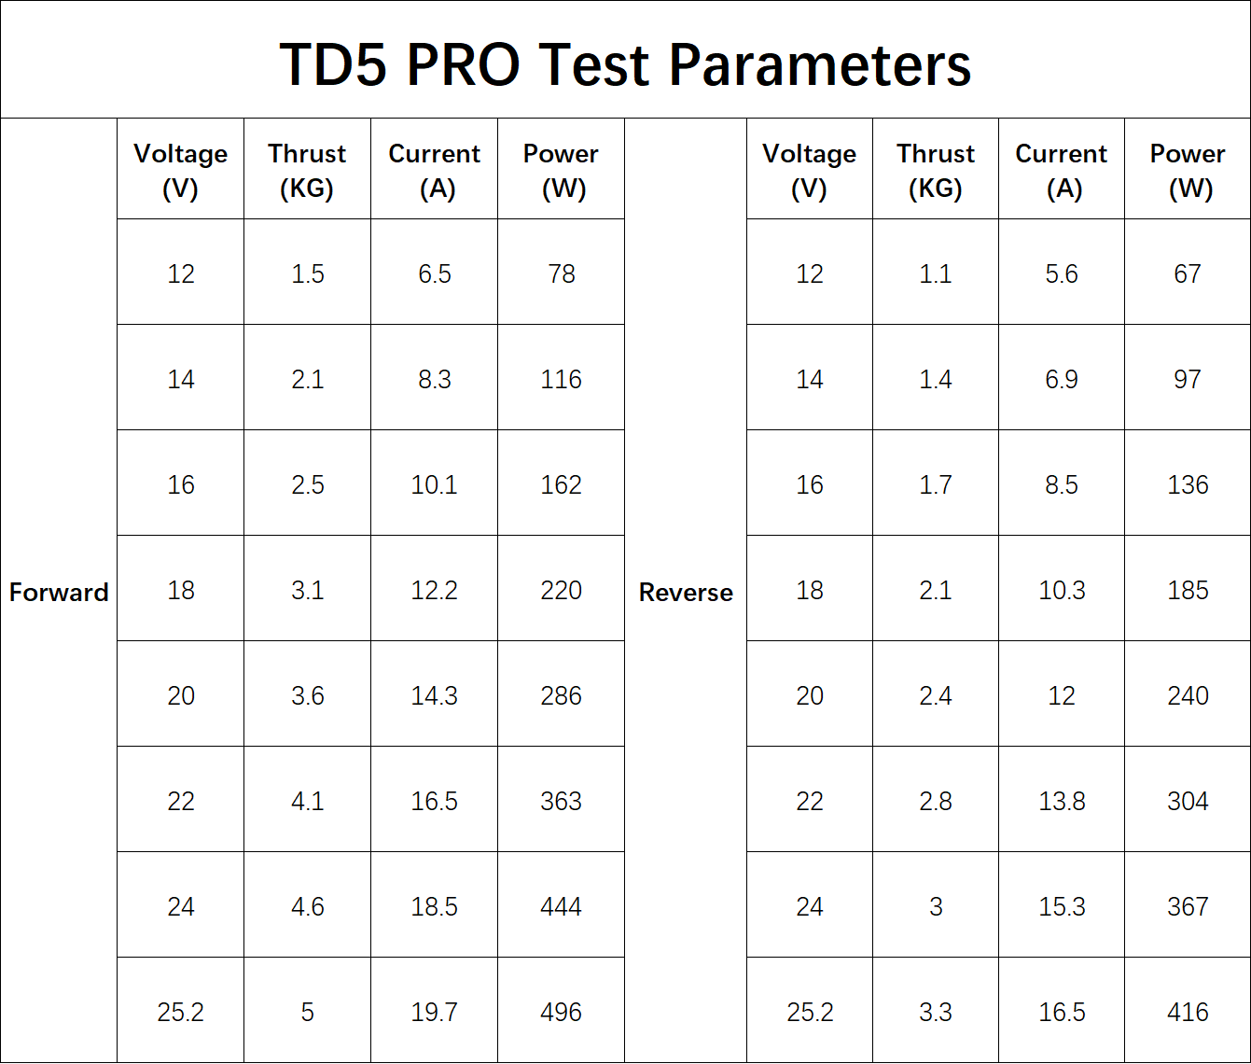Screen dimensions: 1251x1064
Task: Click the forward power value 78
Action: [x=561, y=273]
